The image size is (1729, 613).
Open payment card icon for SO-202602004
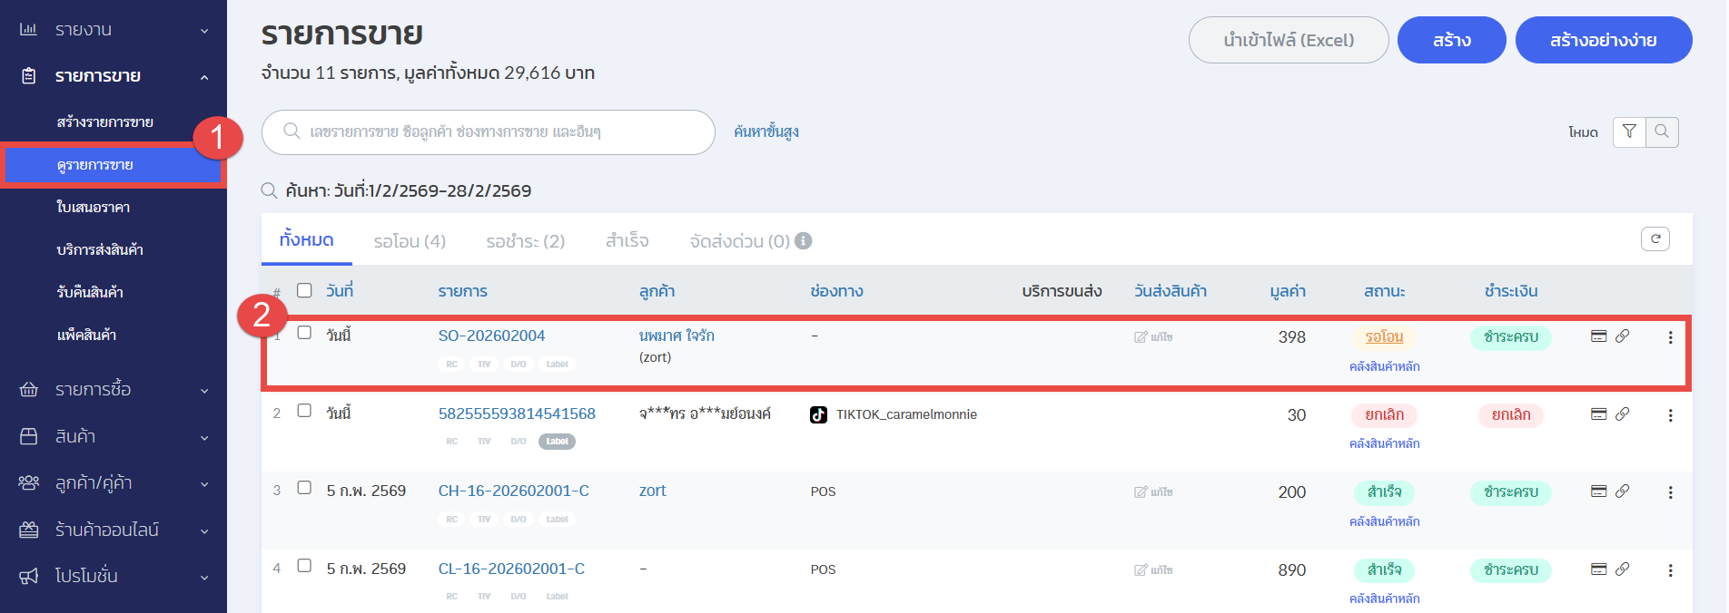point(1599,336)
